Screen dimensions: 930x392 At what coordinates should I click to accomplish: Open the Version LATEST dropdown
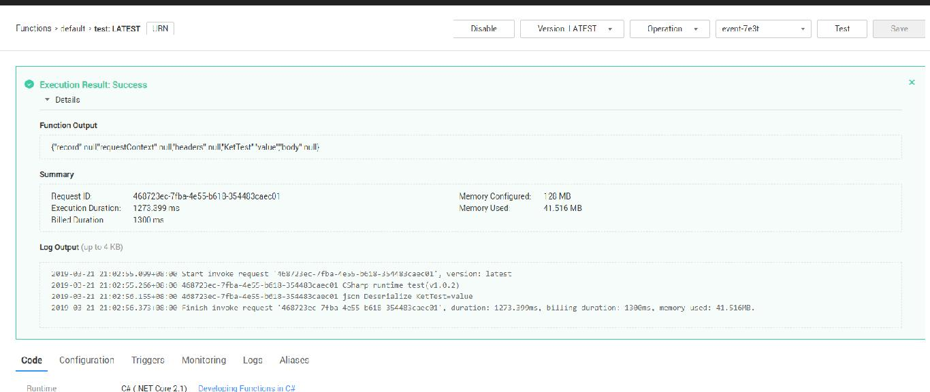point(571,29)
